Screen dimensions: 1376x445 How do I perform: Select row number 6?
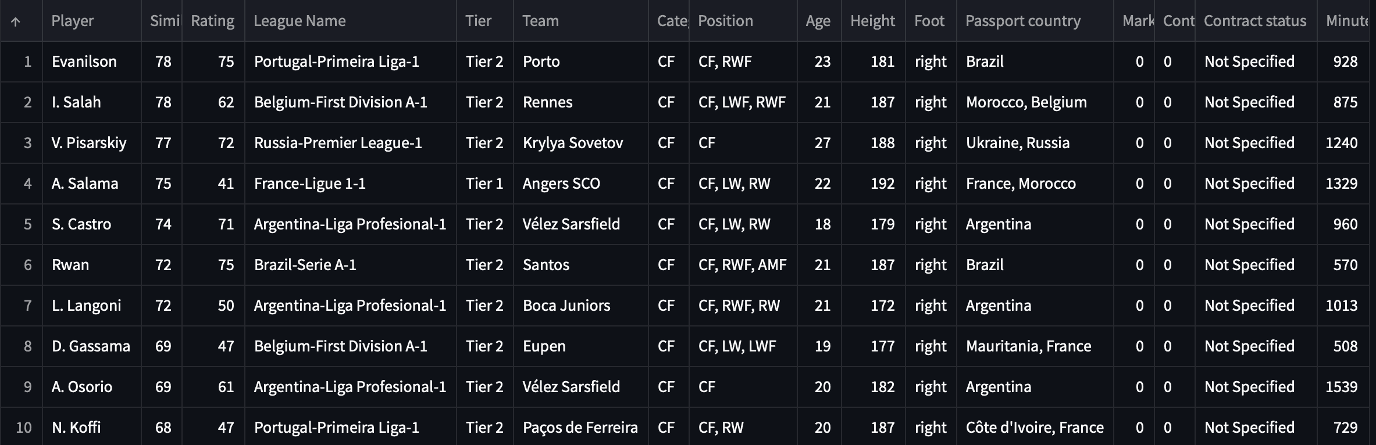pyautogui.click(x=27, y=265)
